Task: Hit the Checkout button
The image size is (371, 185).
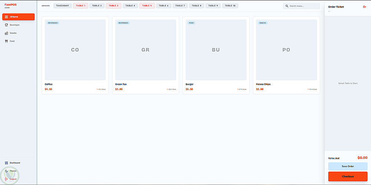Action: tap(348, 176)
